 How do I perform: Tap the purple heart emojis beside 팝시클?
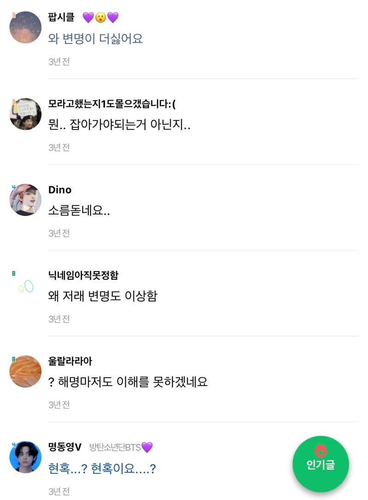coord(101,17)
